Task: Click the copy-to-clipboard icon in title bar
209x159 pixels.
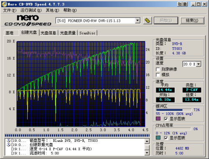Action: [180, 4]
